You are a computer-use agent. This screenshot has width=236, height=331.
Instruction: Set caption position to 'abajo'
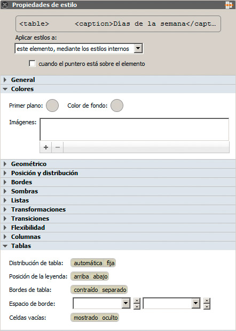(100, 276)
